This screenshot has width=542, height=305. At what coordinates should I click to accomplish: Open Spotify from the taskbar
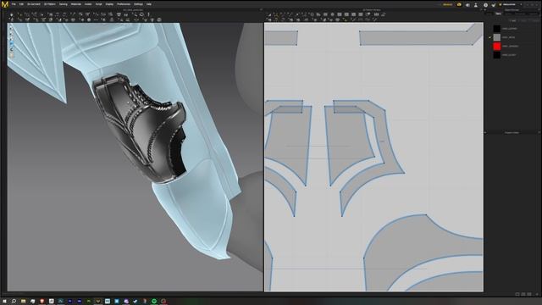pos(154,302)
